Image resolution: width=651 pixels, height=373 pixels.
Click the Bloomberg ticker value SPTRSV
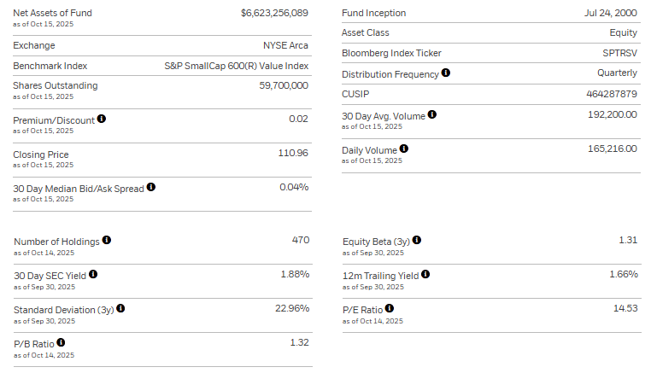tap(619, 53)
